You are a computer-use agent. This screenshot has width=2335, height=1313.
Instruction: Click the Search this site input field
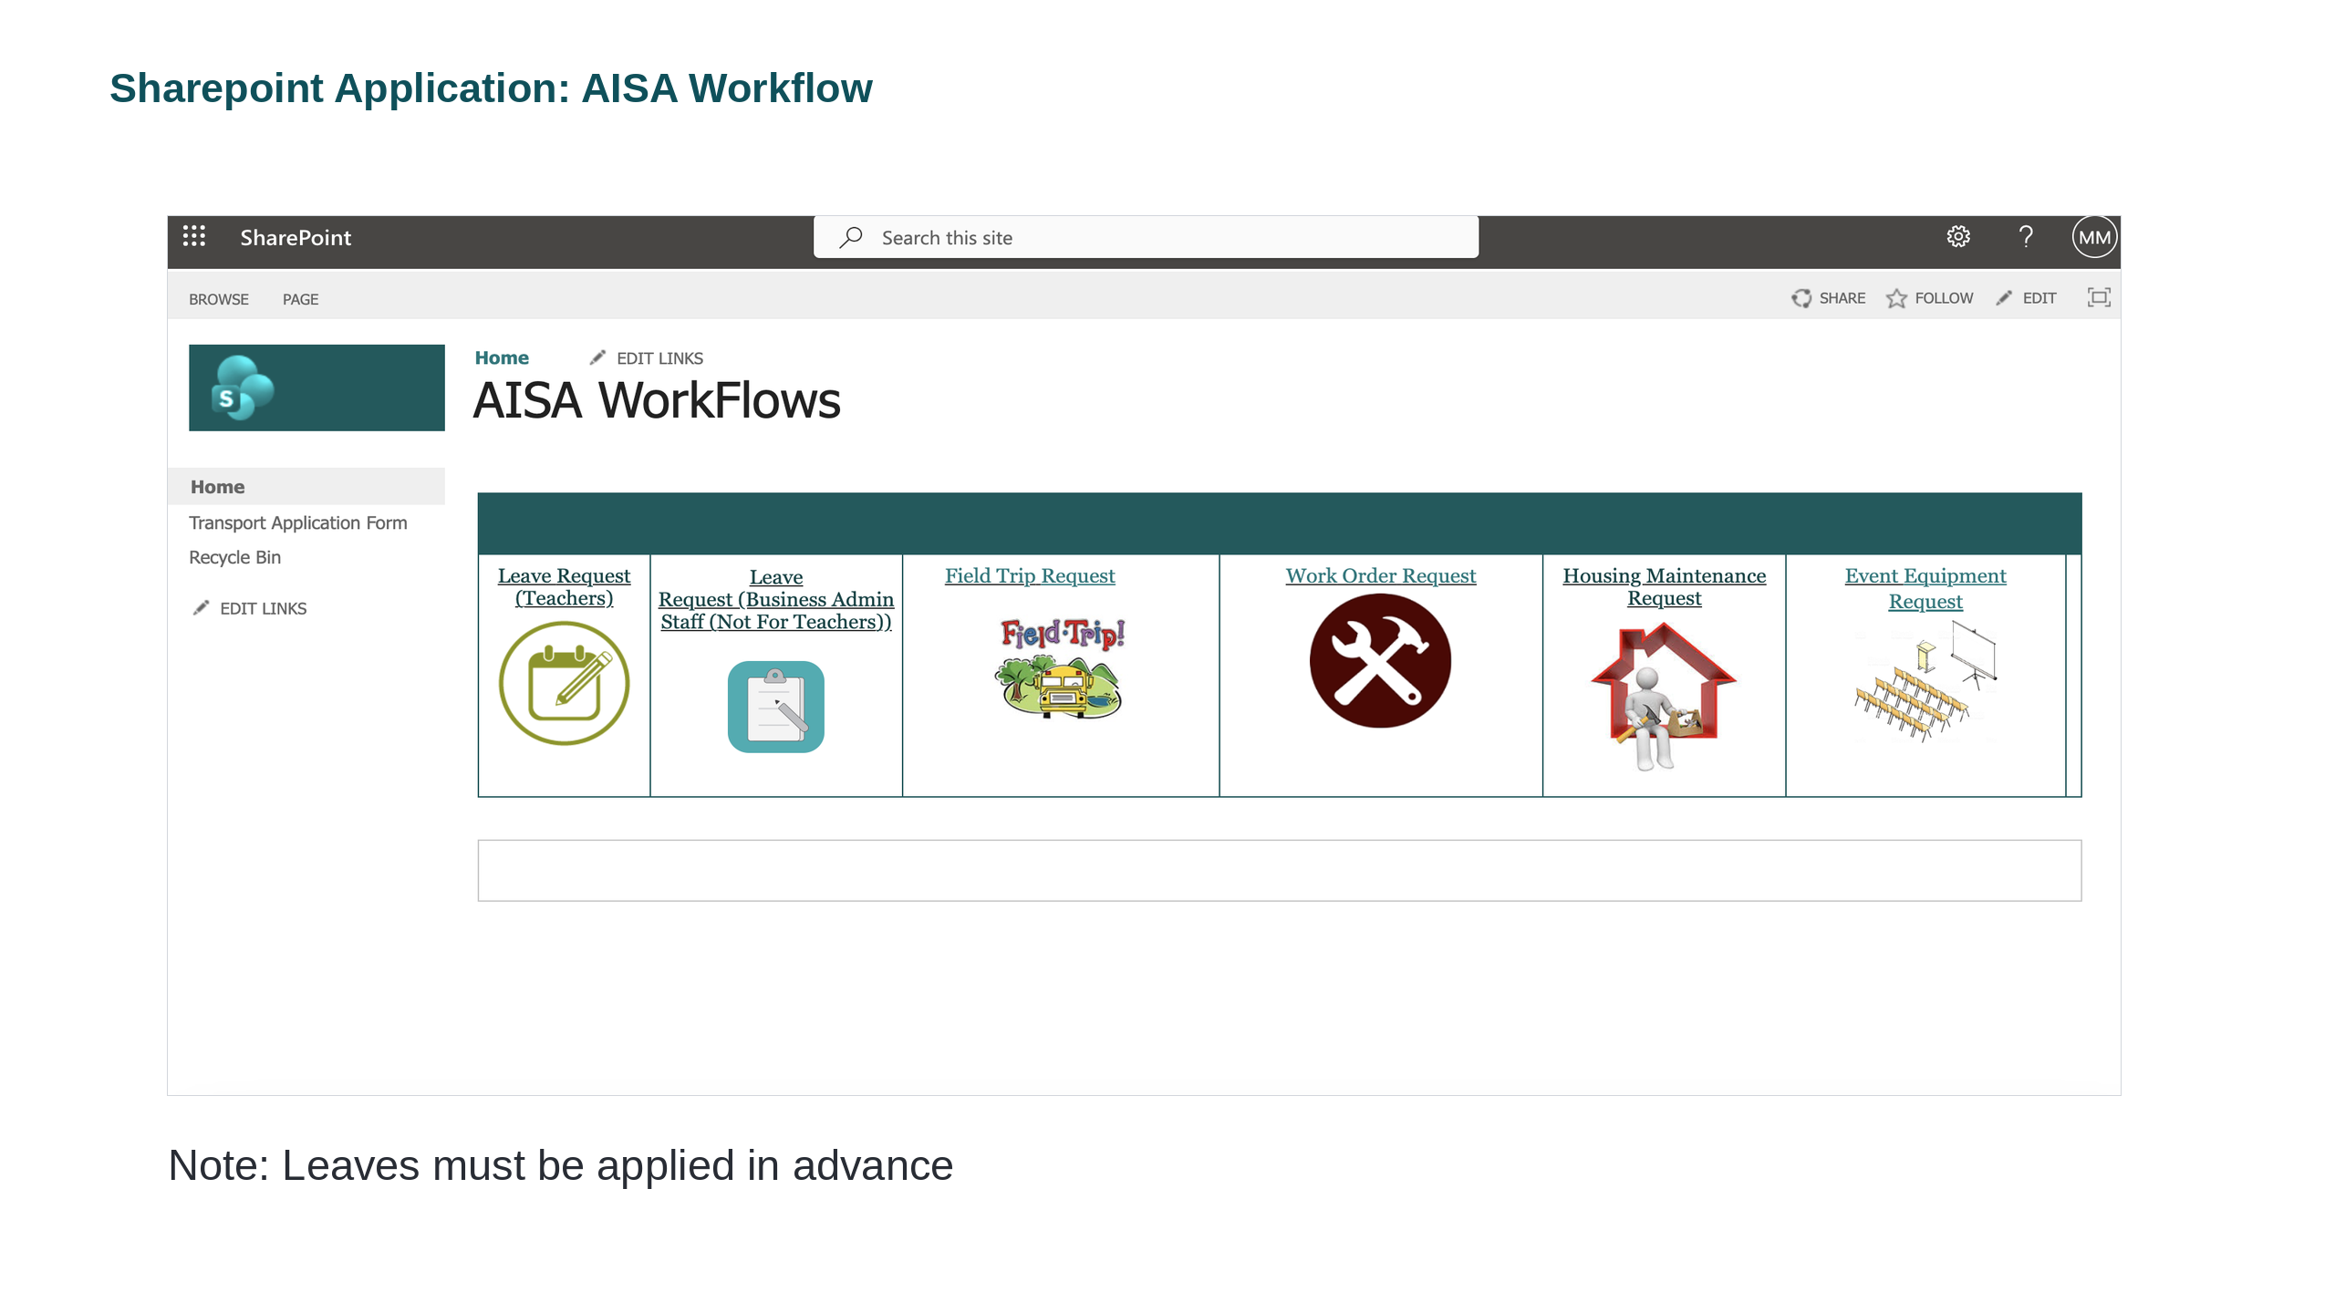point(1146,237)
